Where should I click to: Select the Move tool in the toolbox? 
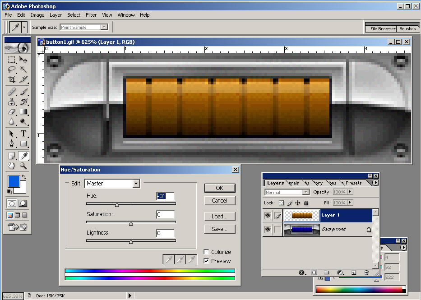tap(23, 60)
